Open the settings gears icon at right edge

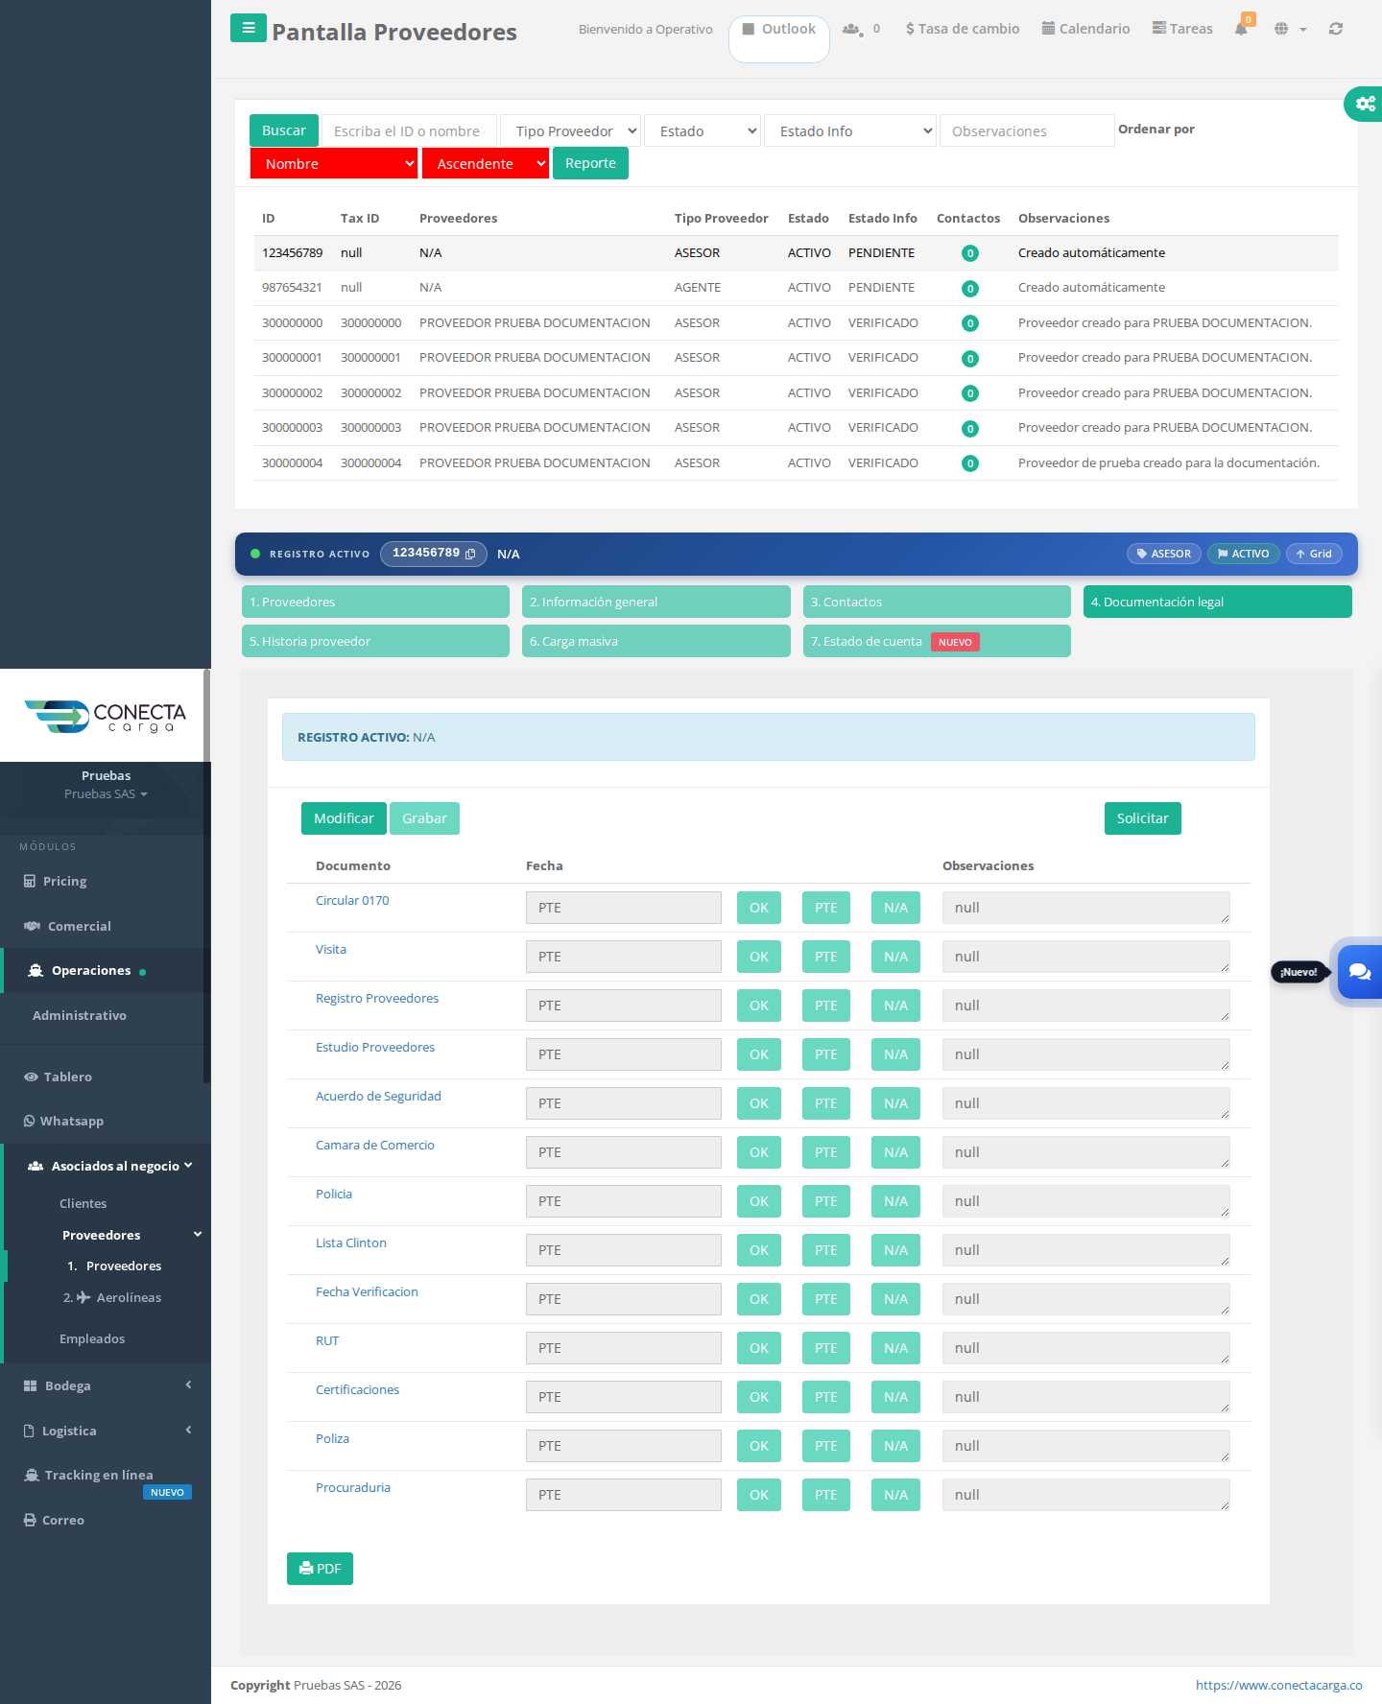click(1365, 103)
